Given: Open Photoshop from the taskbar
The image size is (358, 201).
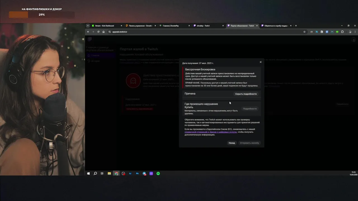Looking at the screenshot, I should point(137,173).
